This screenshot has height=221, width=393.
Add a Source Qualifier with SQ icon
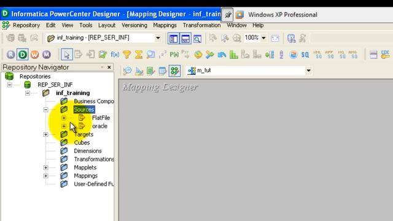pos(305,55)
